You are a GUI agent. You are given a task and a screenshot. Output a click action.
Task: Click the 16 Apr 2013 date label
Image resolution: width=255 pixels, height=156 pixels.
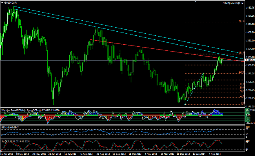7,154
